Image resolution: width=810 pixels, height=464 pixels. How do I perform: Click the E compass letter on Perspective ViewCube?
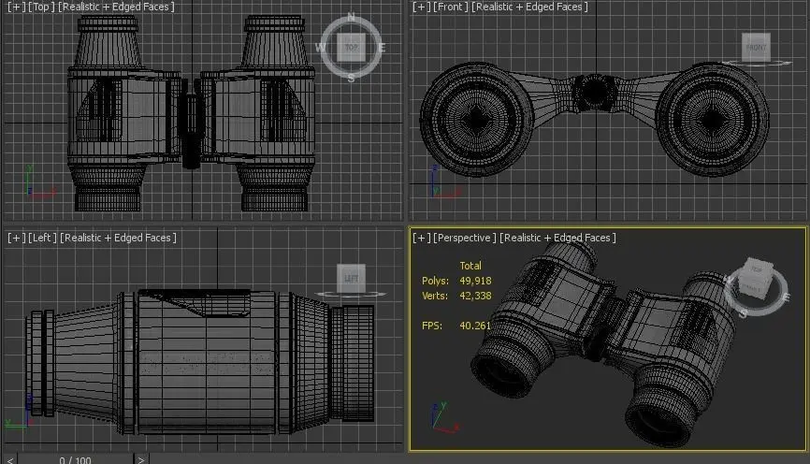[x=787, y=297]
